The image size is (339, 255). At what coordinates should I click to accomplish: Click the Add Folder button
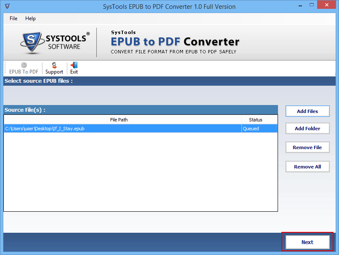[x=307, y=129]
